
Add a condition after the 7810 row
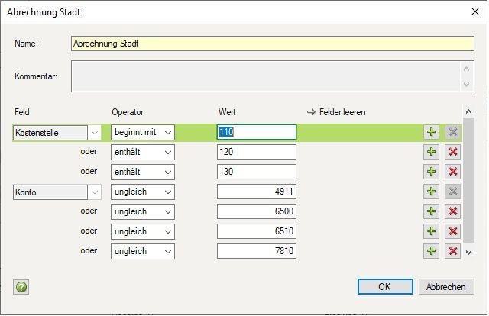432,250
